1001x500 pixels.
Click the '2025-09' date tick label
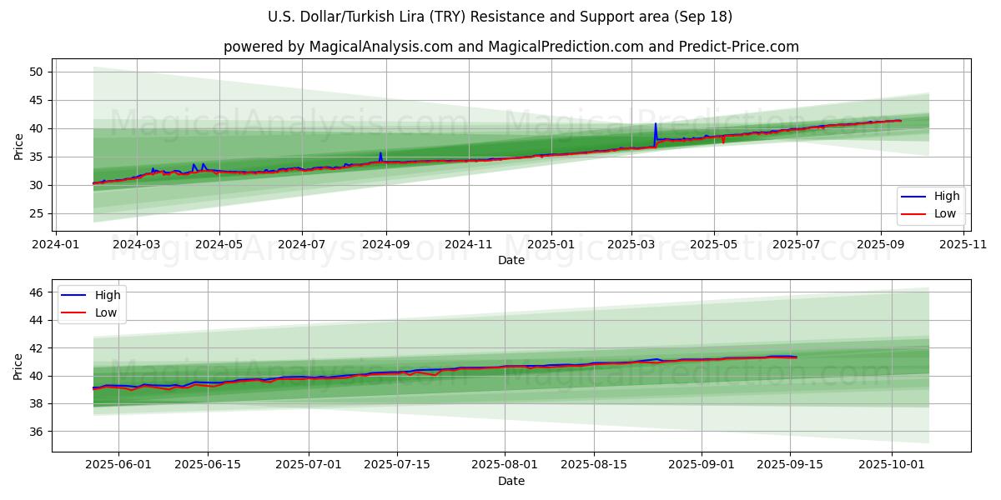(880, 244)
